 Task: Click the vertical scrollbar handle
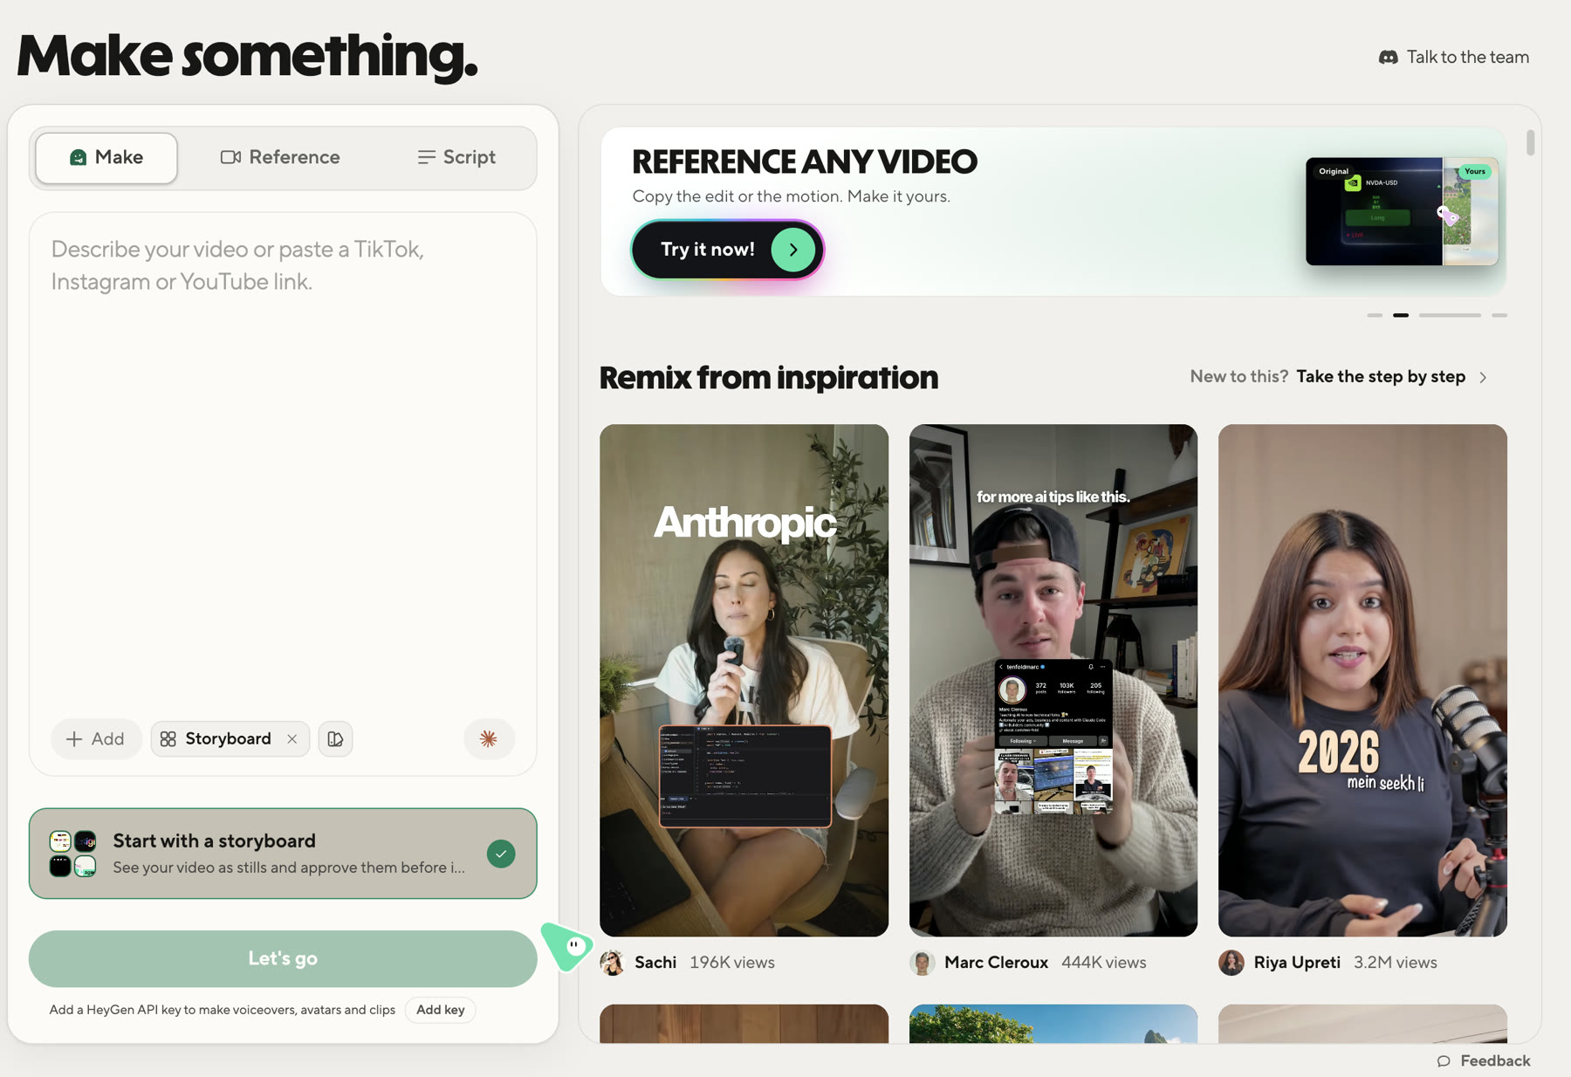[x=1530, y=143]
